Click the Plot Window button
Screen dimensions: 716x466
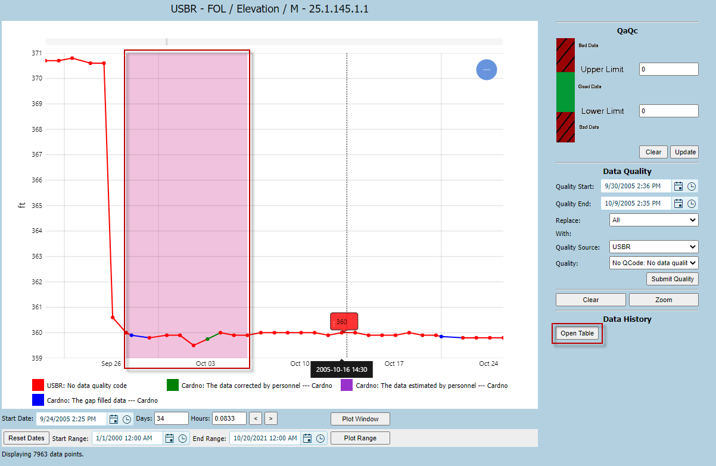pyautogui.click(x=360, y=419)
